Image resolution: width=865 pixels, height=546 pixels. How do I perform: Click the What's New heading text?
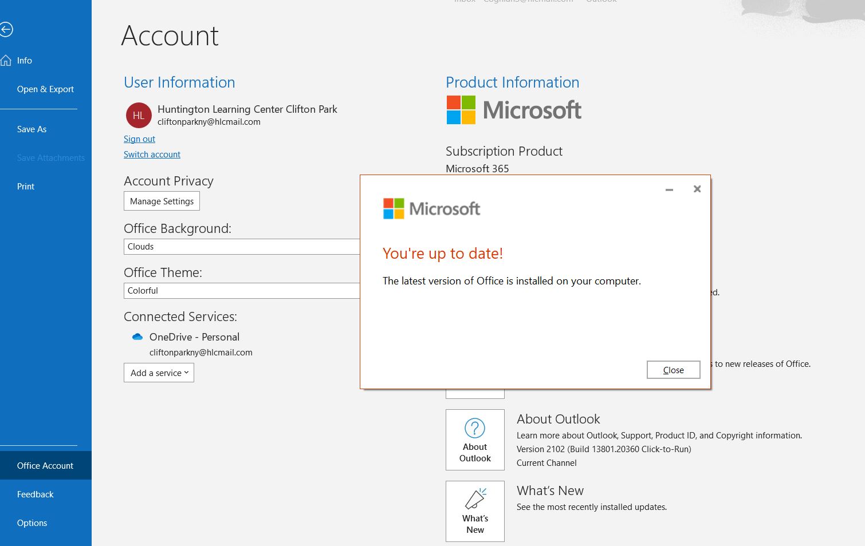point(550,490)
